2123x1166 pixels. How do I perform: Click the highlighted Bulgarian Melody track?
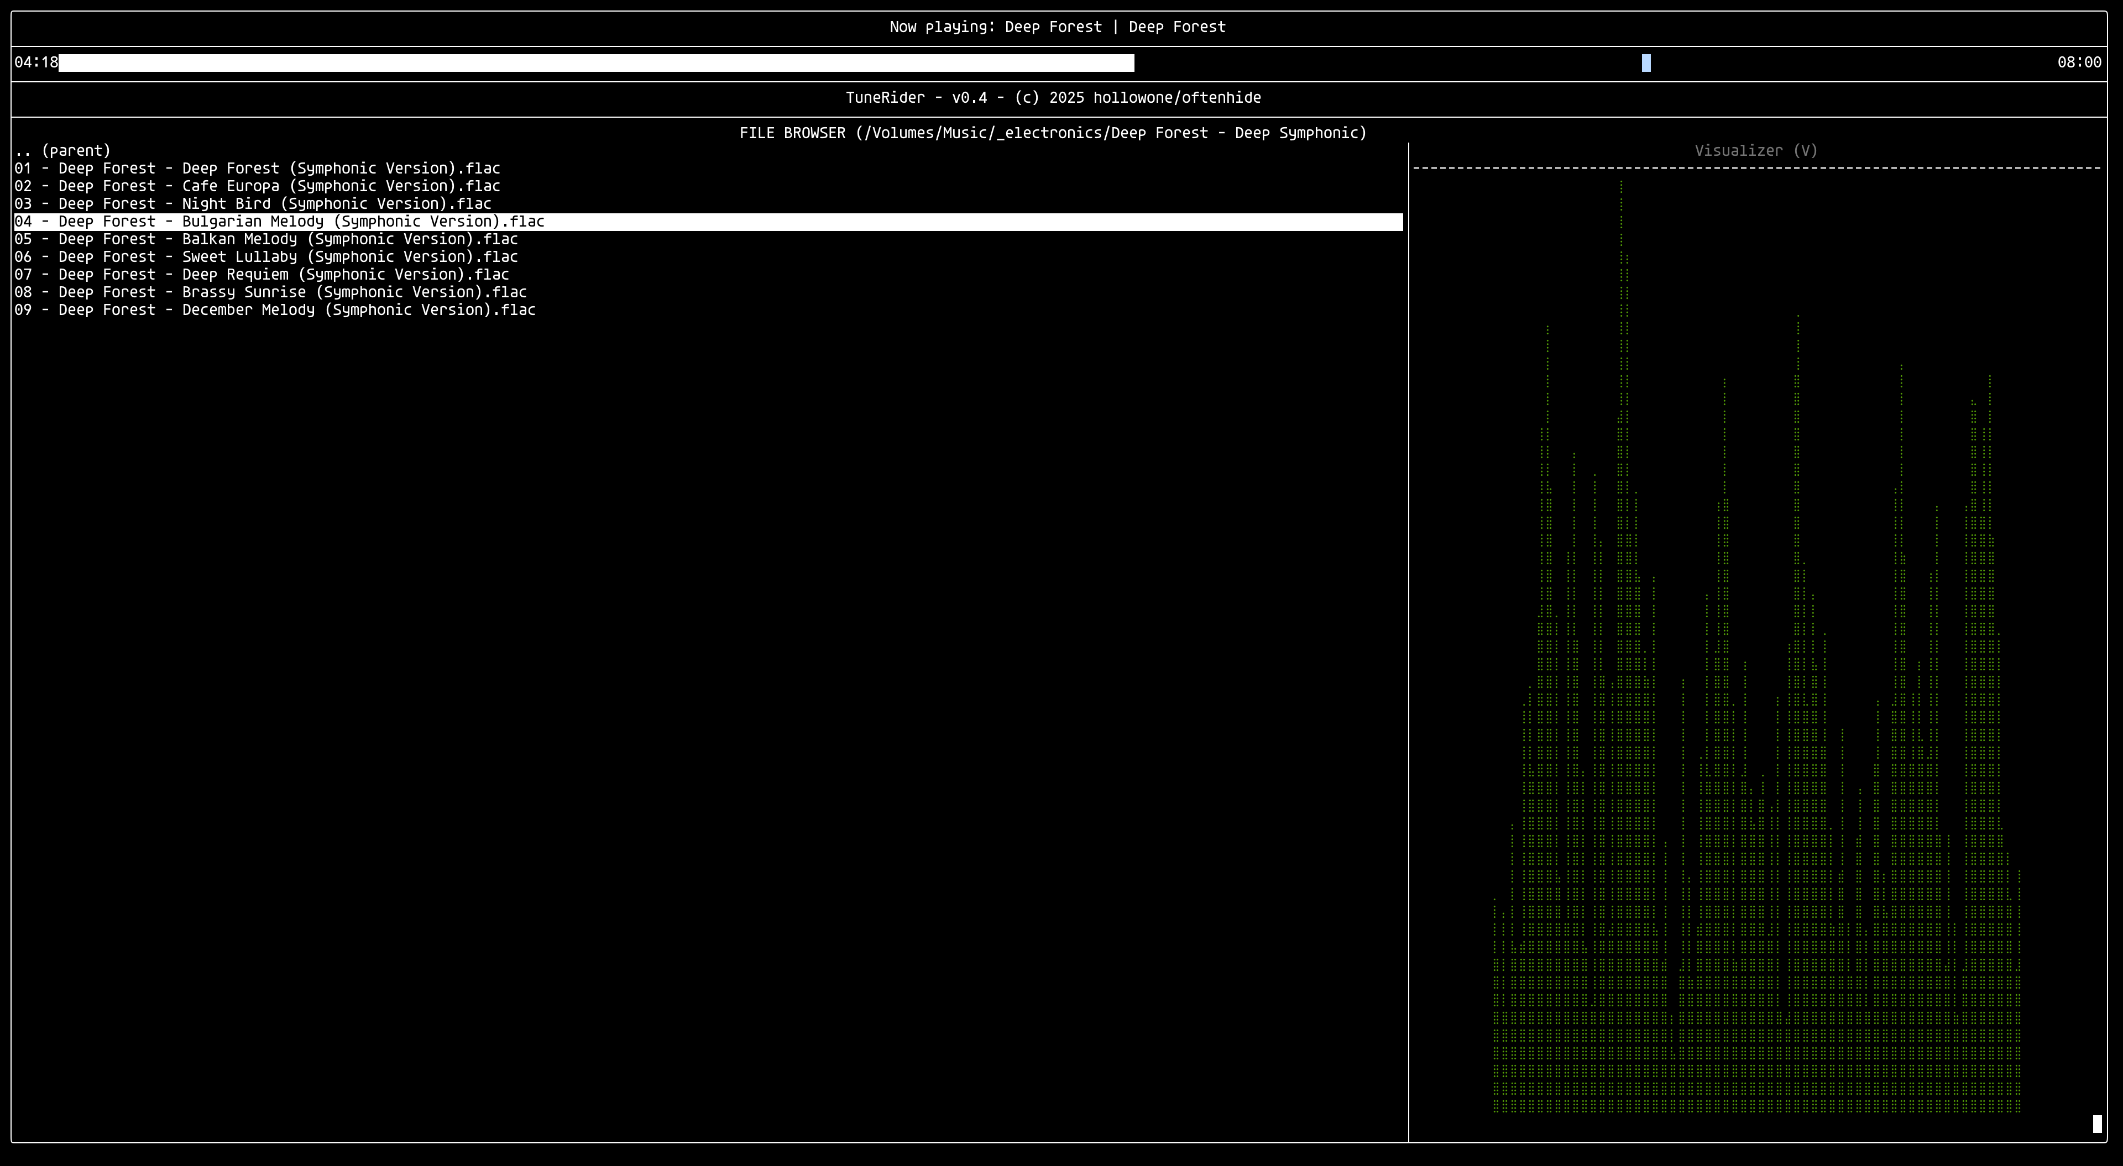(279, 221)
